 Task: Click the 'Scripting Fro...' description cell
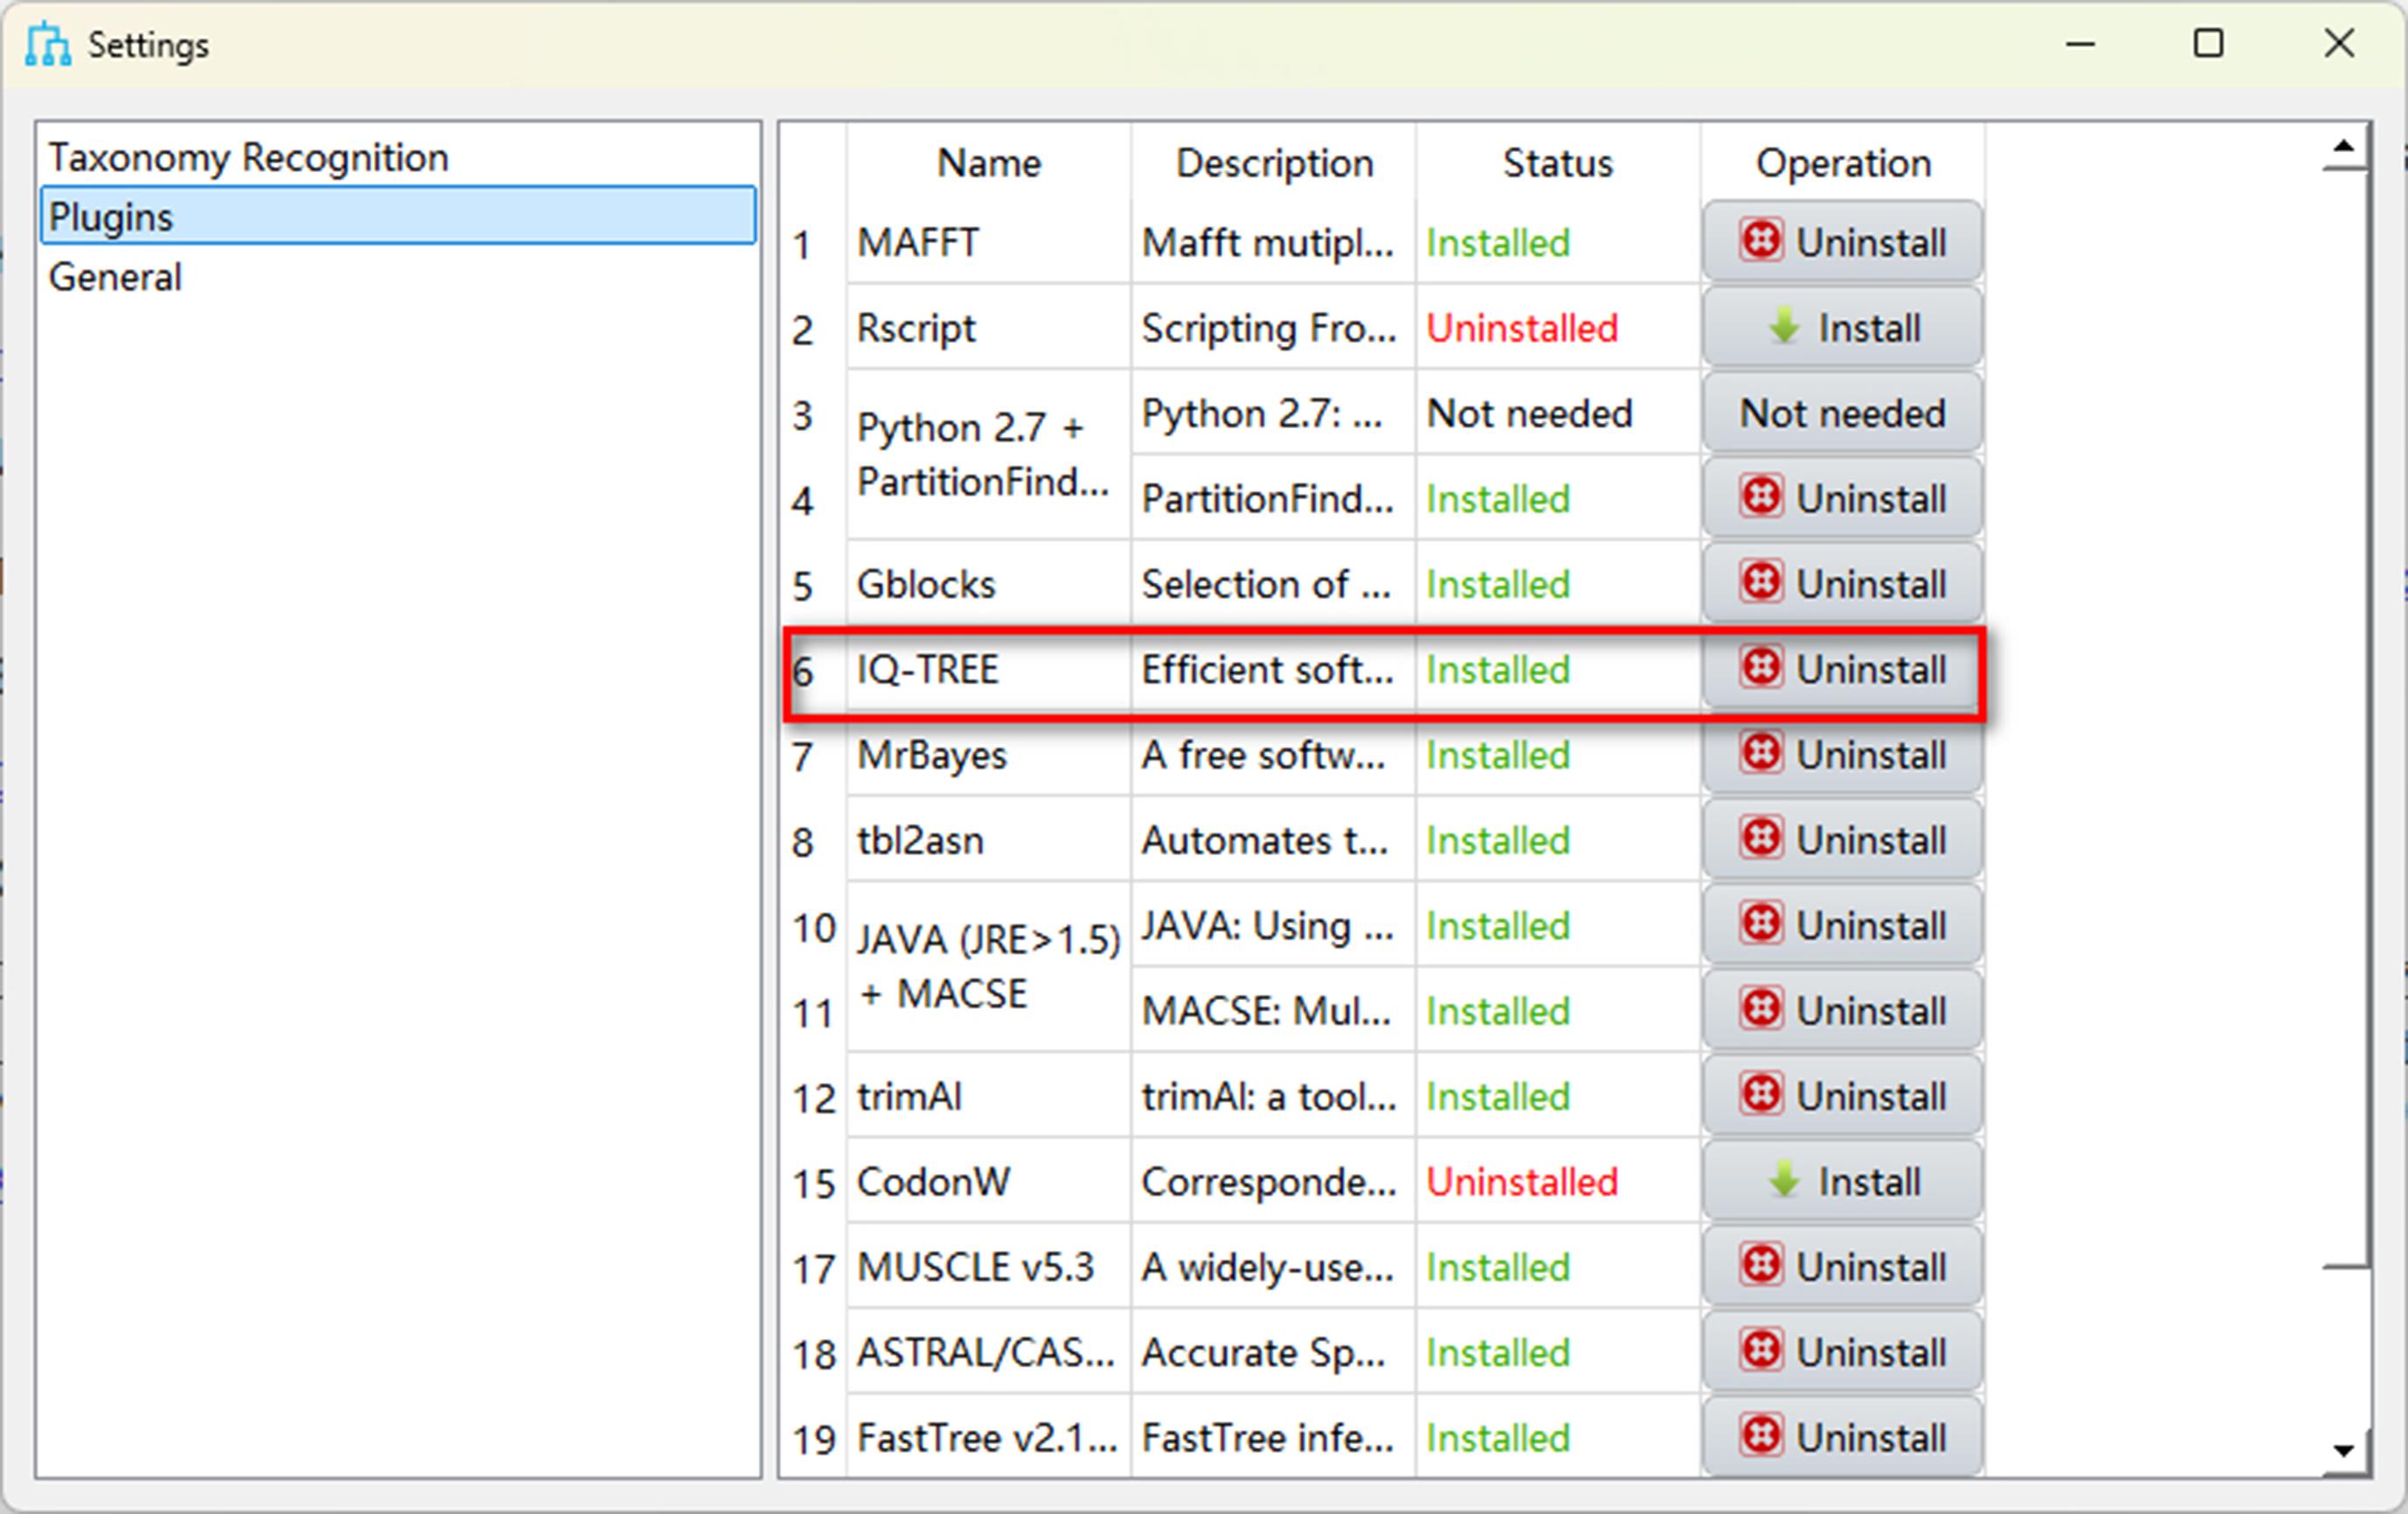(1274, 327)
